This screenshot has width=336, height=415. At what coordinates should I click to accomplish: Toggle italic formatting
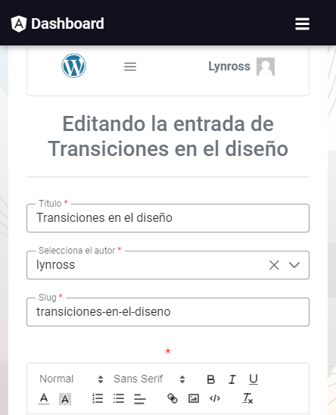coord(232,379)
